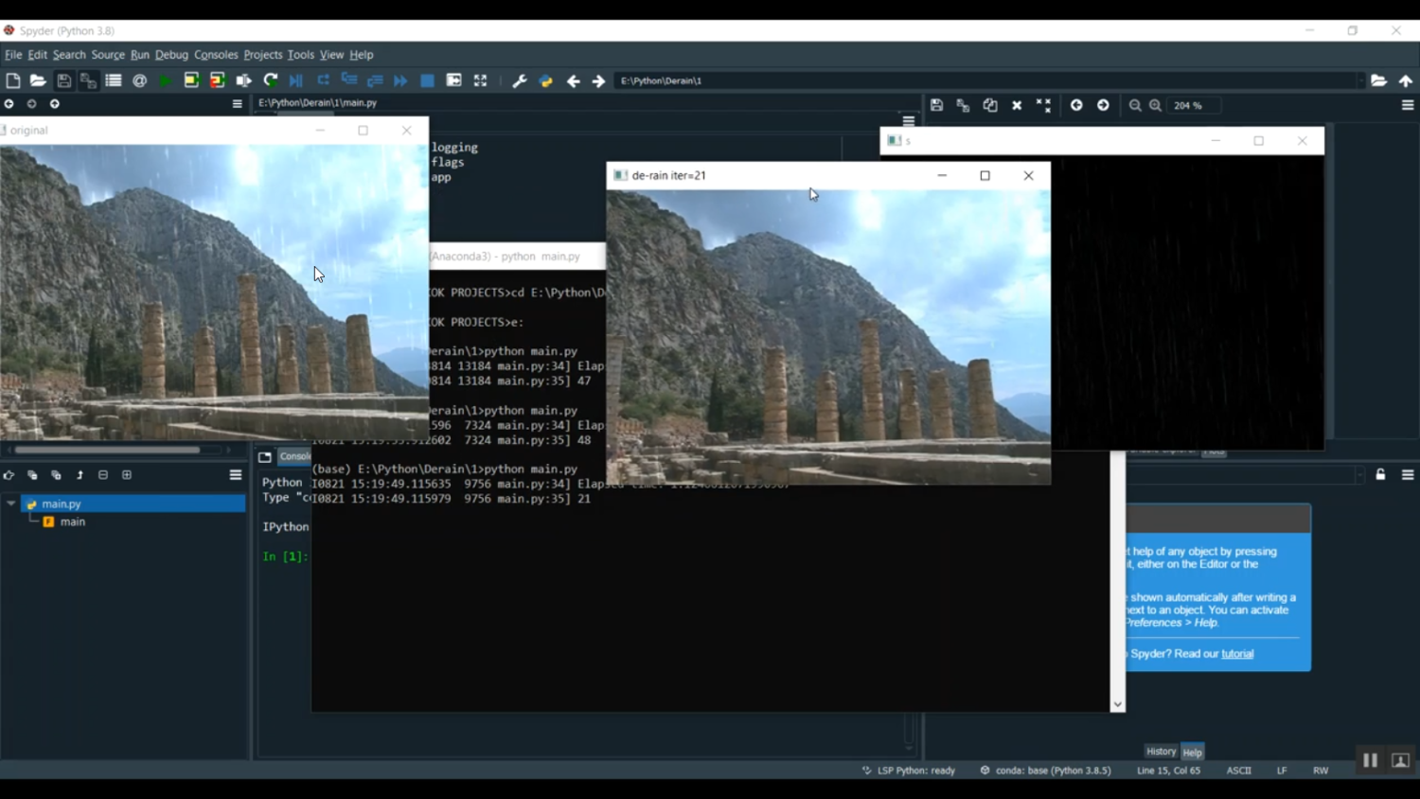Click the green Run file button
This screenshot has width=1420, height=799.
point(165,81)
